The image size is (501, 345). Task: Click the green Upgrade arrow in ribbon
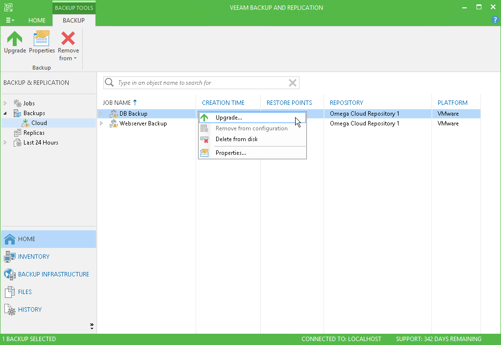[x=15, y=39]
